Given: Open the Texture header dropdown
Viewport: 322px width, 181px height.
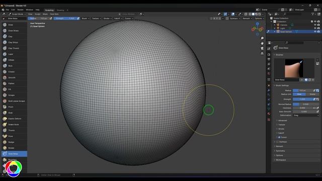Looking at the screenshot, I should click(x=96, y=19).
